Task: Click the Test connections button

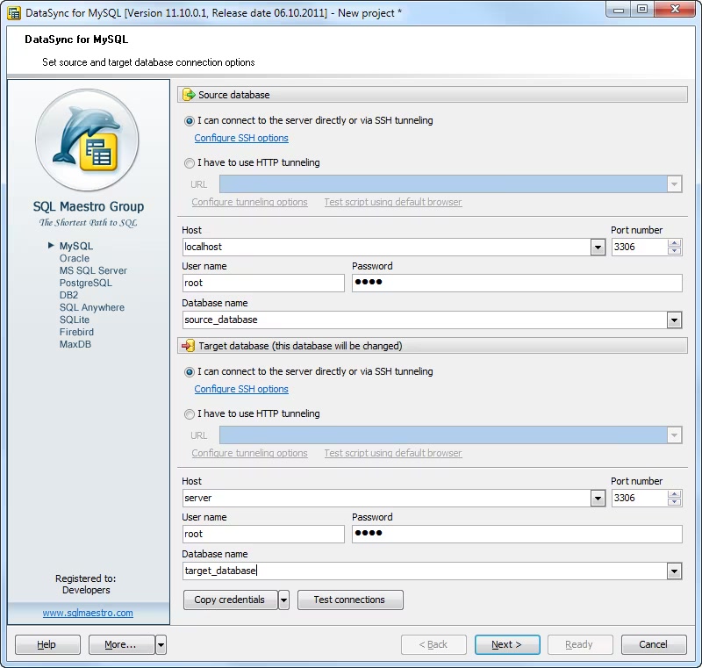Action: [349, 600]
